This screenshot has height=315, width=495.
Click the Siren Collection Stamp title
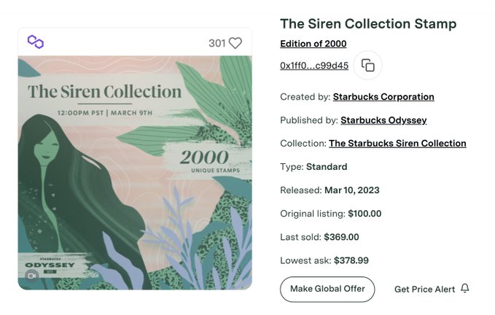tap(368, 23)
